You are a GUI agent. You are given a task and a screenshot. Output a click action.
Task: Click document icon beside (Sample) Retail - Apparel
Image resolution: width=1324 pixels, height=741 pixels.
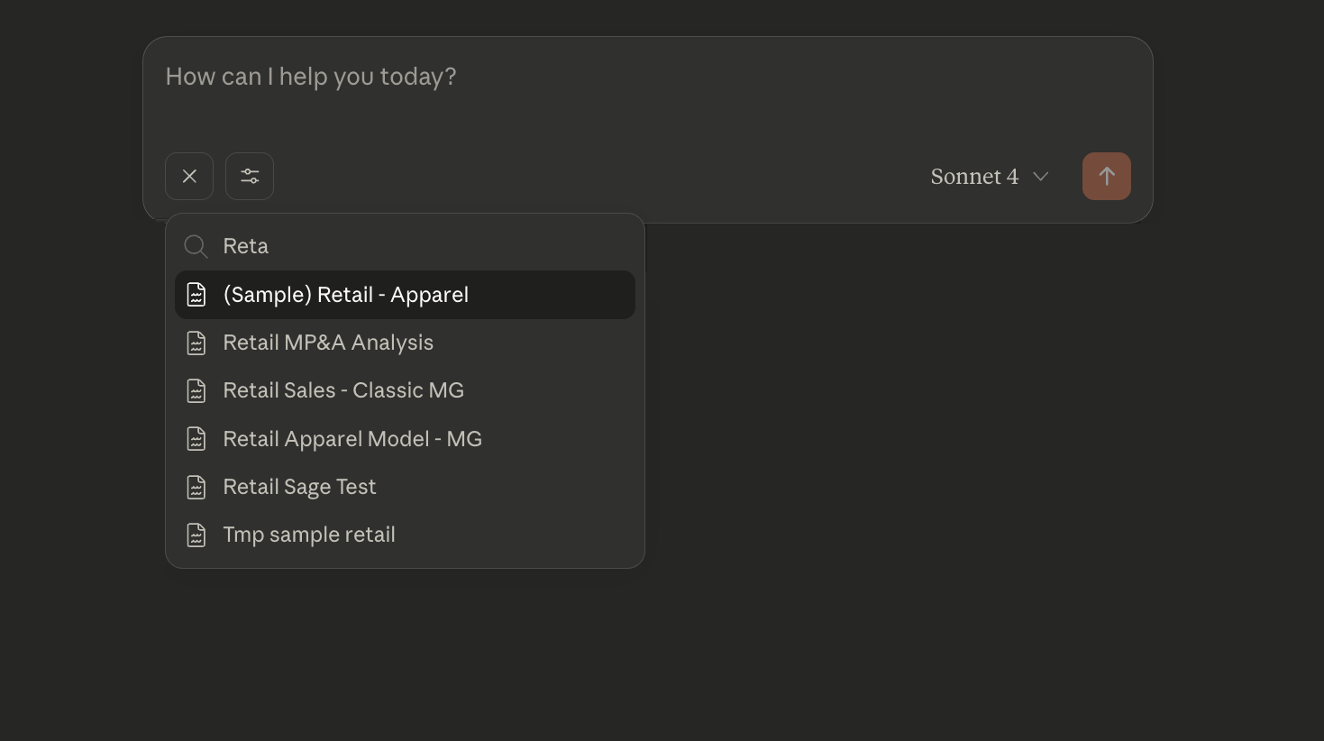tap(196, 295)
